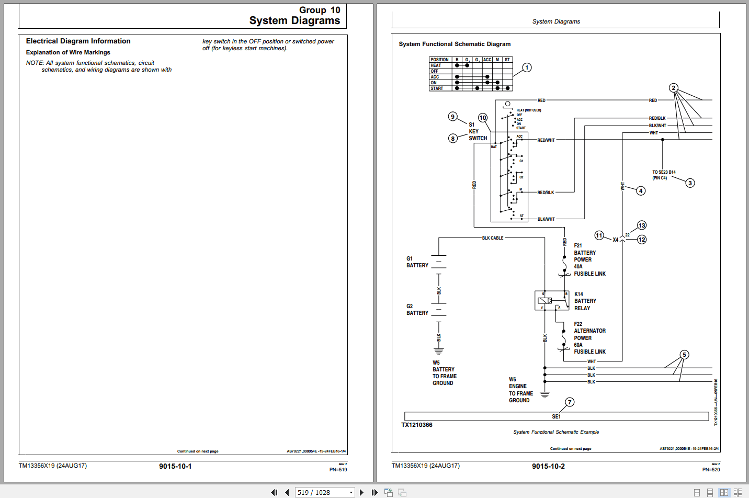Screen dimensions: 749x498
Task: Click callout number 9 near key switch
Action: tap(453, 117)
